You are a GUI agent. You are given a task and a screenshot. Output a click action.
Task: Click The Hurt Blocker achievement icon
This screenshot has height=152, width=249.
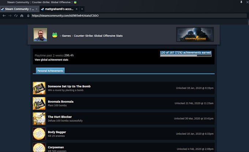(x=39, y=118)
